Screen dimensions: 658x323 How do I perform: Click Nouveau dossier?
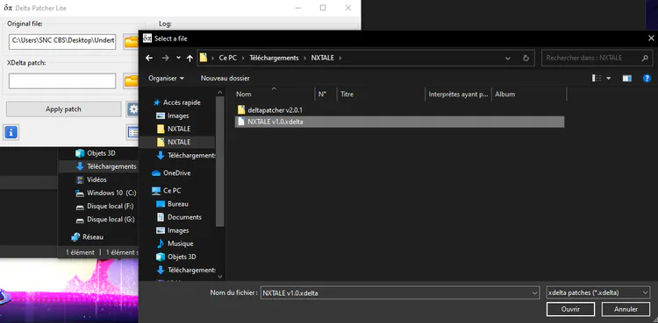[x=225, y=78]
